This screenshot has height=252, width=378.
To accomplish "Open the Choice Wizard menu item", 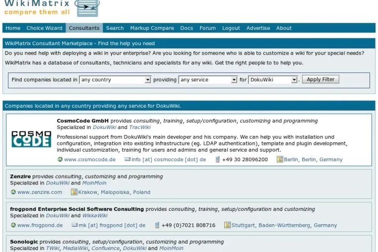I will click(x=44, y=28).
